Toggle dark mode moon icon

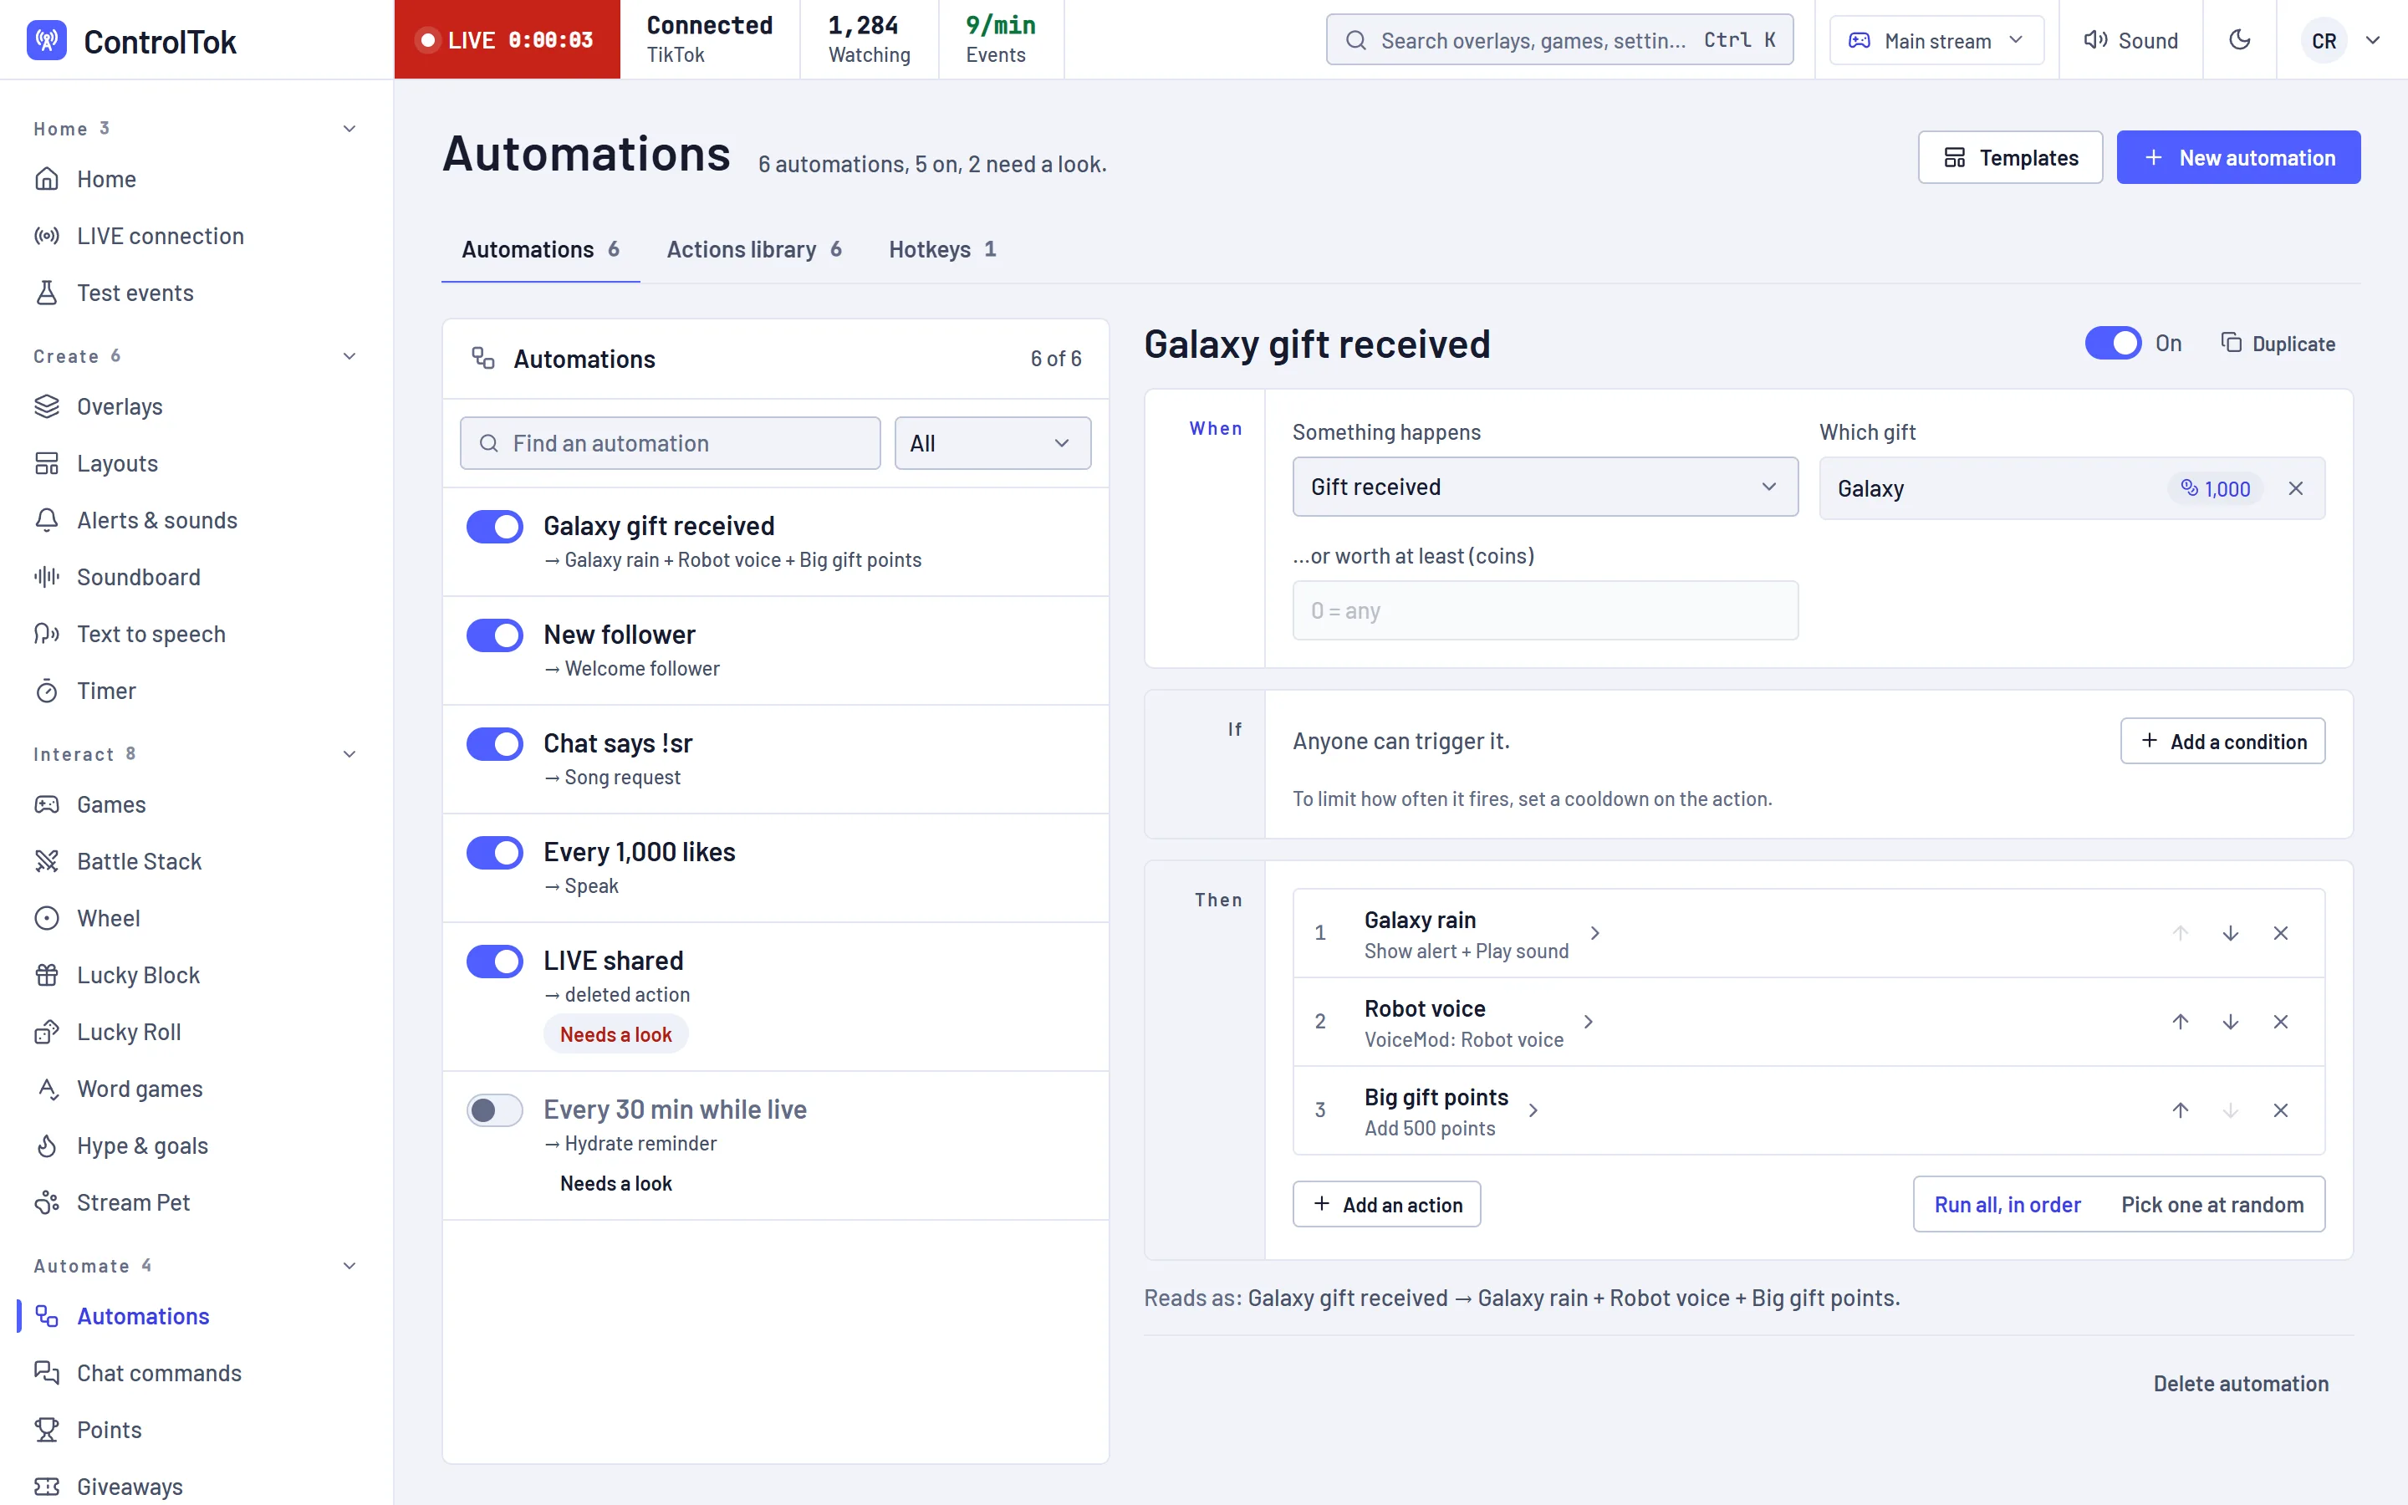pyautogui.click(x=2239, y=40)
